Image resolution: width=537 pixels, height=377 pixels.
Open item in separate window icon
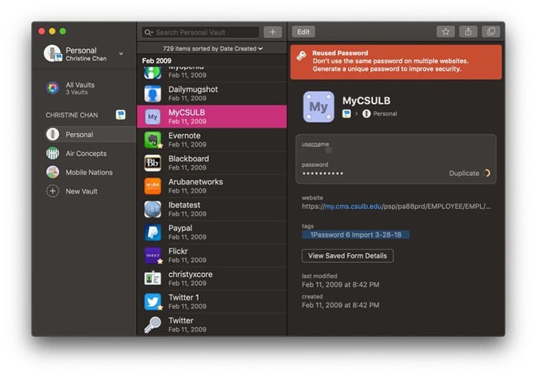pos(490,31)
